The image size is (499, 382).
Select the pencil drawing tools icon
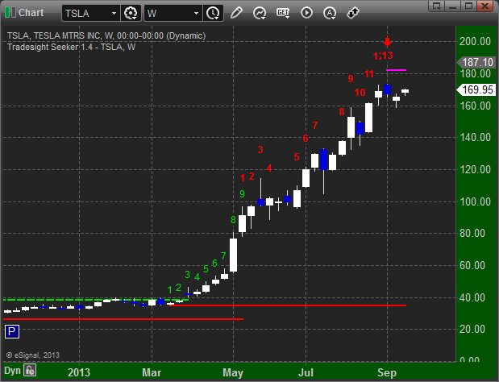(x=236, y=13)
